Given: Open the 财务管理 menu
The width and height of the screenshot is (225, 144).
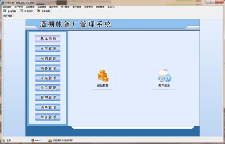Looking at the screenshot, I should pos(100,7).
